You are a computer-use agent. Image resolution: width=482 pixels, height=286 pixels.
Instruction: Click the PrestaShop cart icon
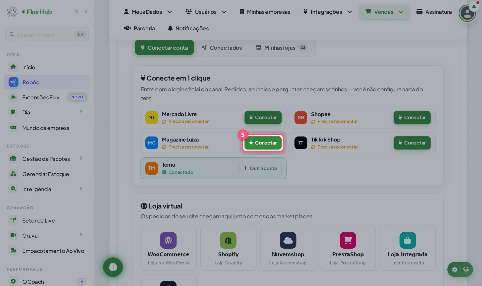(348, 240)
